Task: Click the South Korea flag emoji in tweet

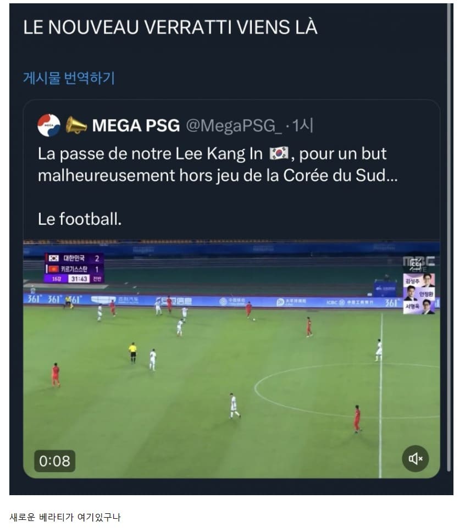Action: tap(279, 153)
